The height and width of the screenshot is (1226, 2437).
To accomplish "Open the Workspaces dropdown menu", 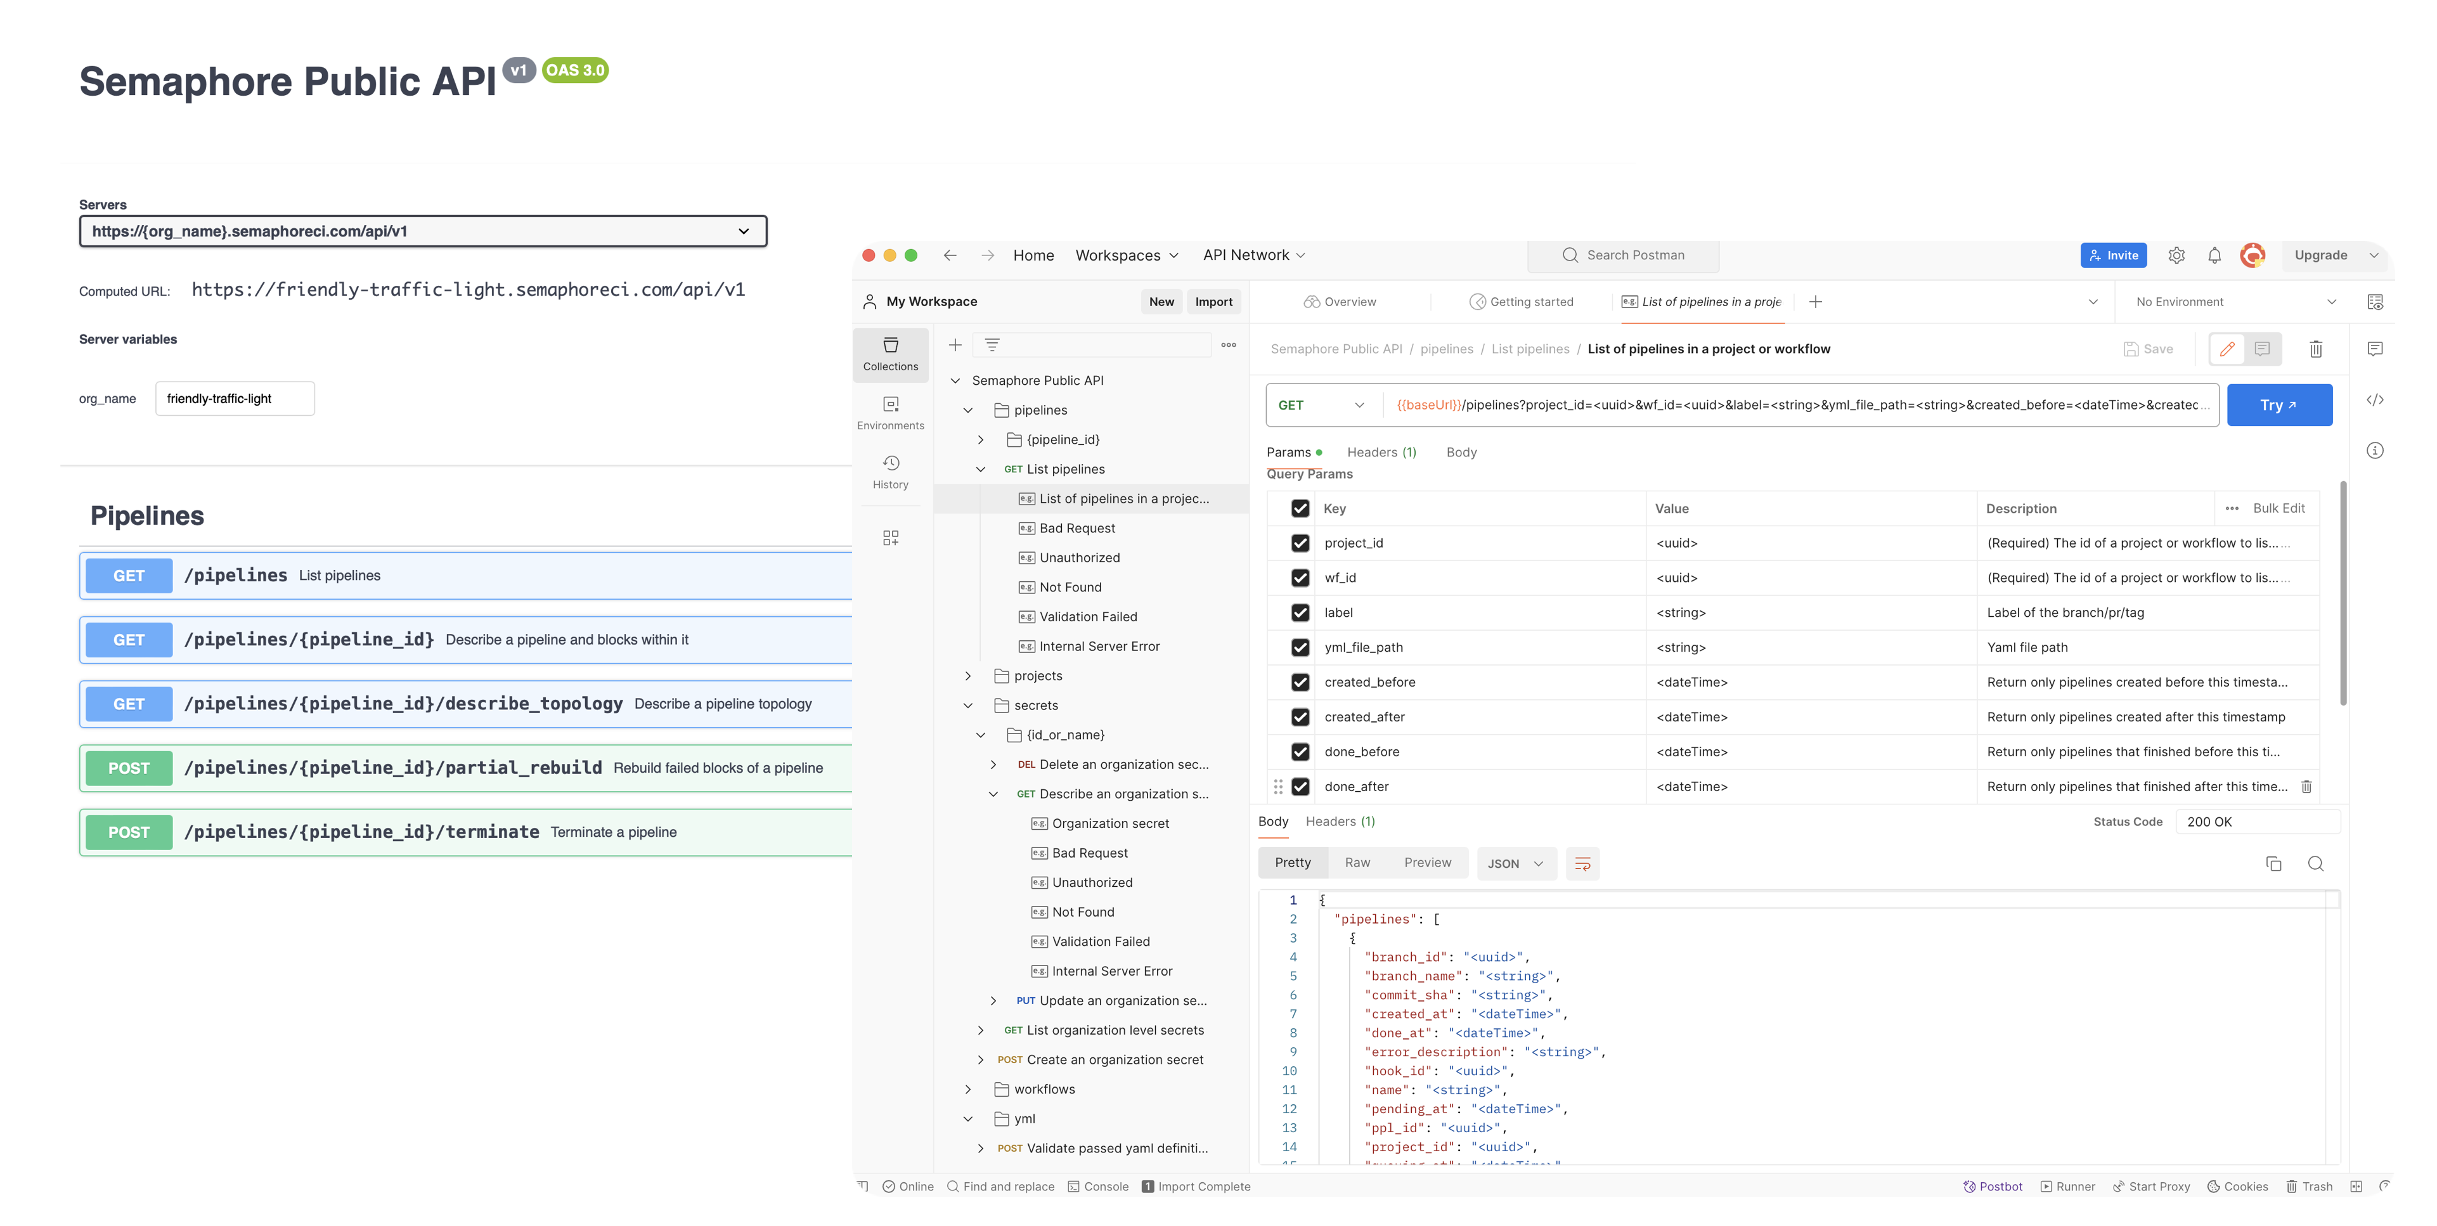I will click(1127, 255).
